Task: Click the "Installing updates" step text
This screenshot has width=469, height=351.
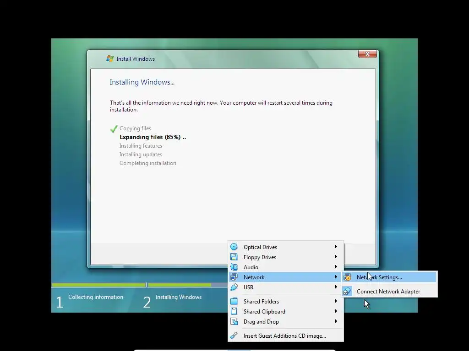Action: (x=141, y=154)
